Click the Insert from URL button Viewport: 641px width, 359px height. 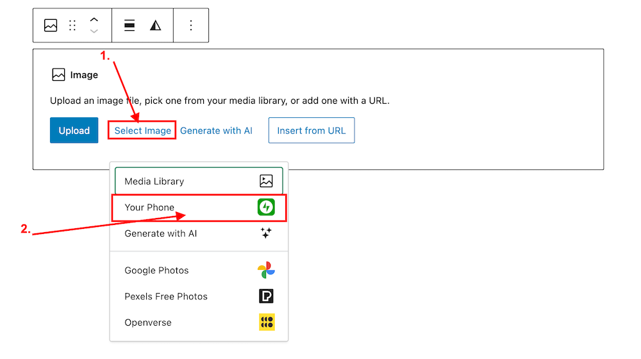311,131
